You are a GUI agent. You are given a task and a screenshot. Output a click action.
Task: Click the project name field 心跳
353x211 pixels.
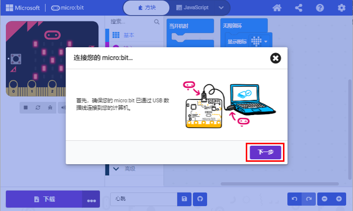[x=143, y=199]
